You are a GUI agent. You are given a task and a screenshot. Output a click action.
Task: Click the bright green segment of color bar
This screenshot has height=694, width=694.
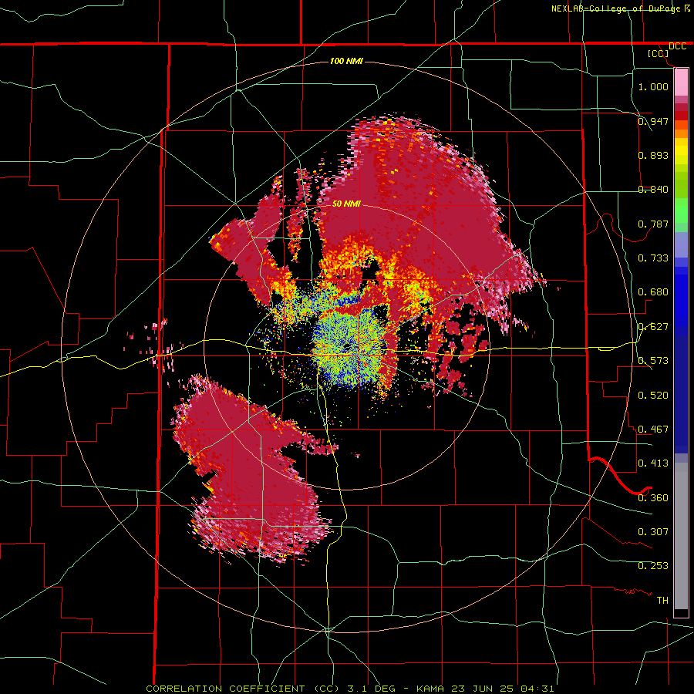[681, 211]
